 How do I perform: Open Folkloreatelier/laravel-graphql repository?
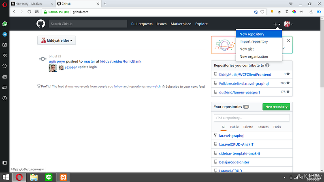click(244, 84)
